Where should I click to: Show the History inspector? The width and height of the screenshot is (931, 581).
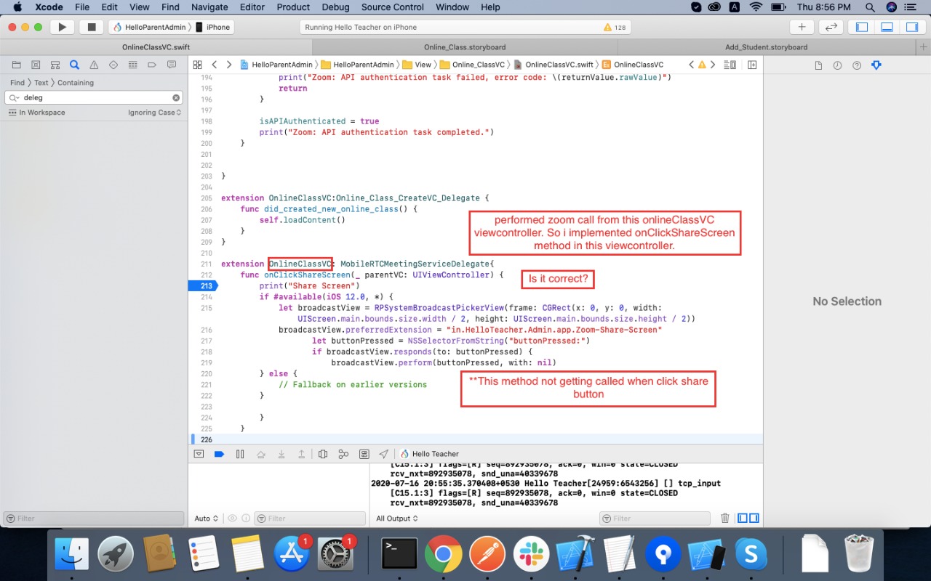pyautogui.click(x=837, y=65)
